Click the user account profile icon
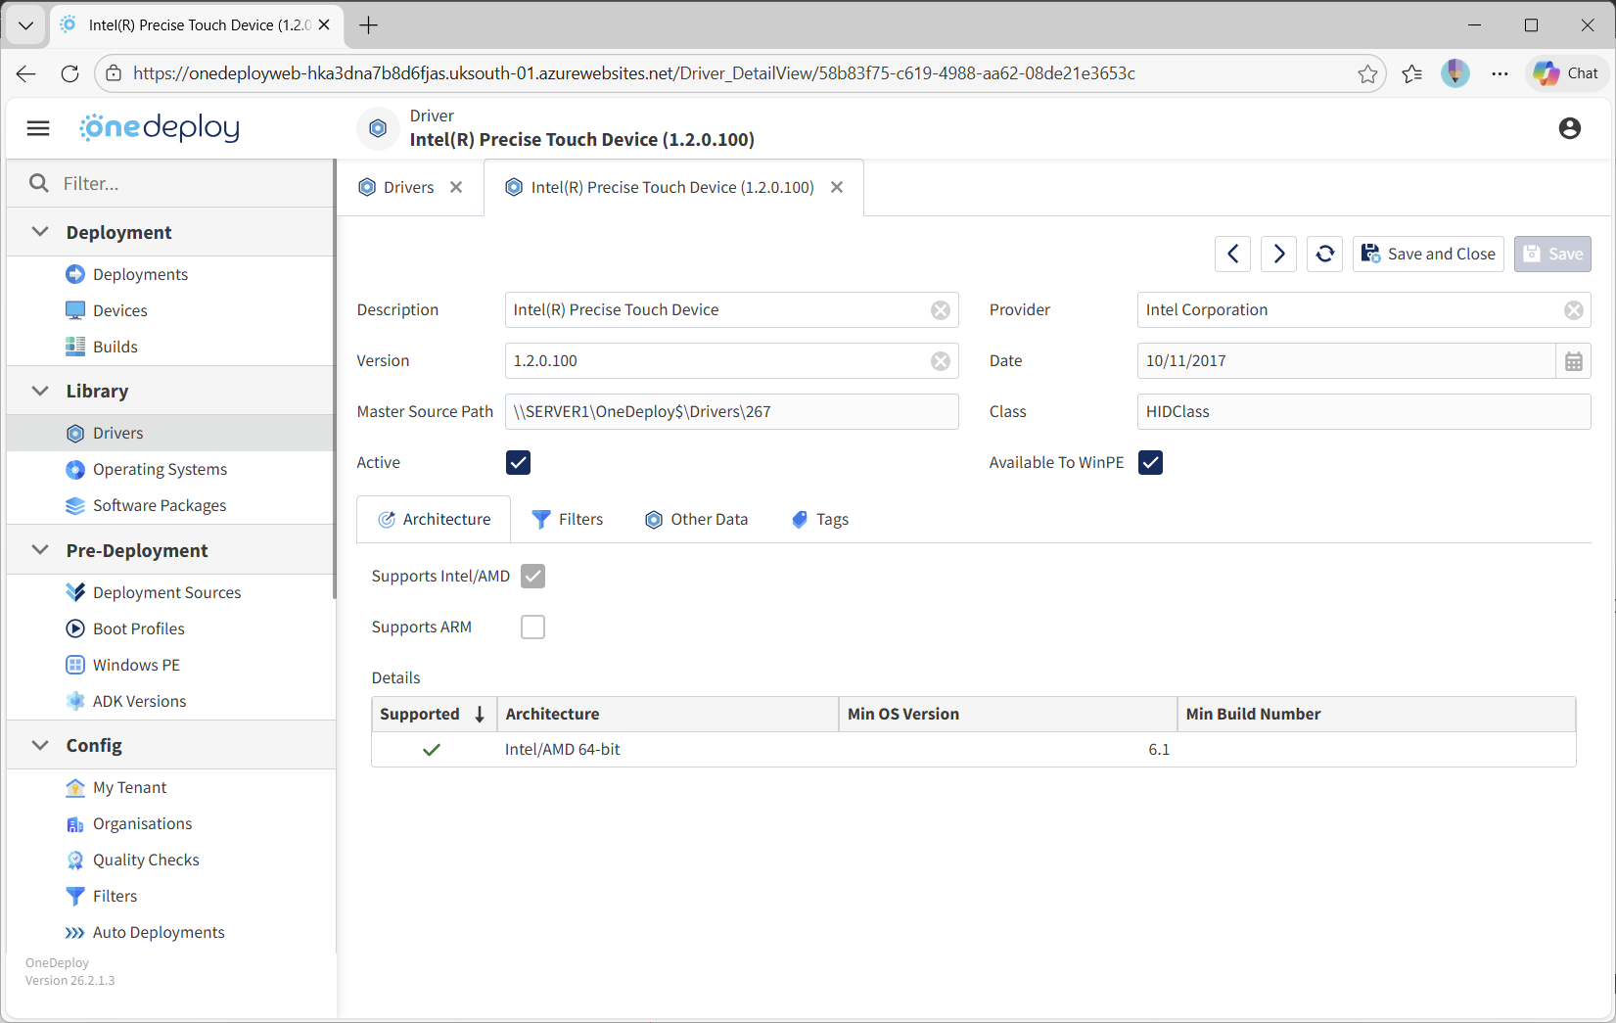This screenshot has height=1023, width=1616. tap(1569, 128)
